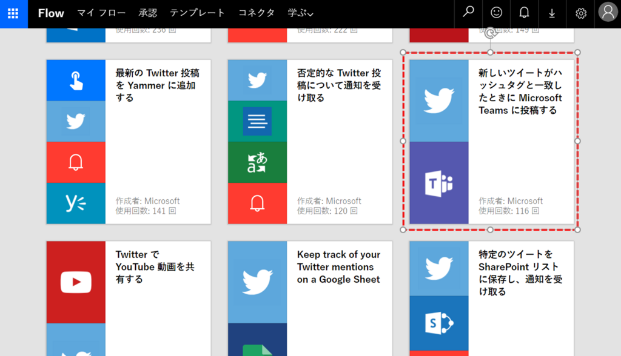
Task: Click the red notification bell icon on the Yammer template
Action: click(x=75, y=162)
